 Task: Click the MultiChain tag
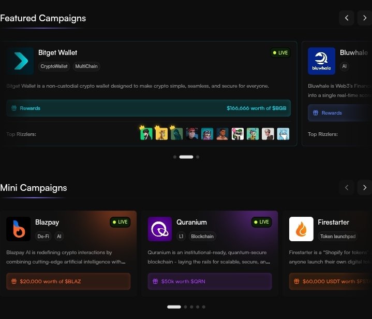point(86,66)
